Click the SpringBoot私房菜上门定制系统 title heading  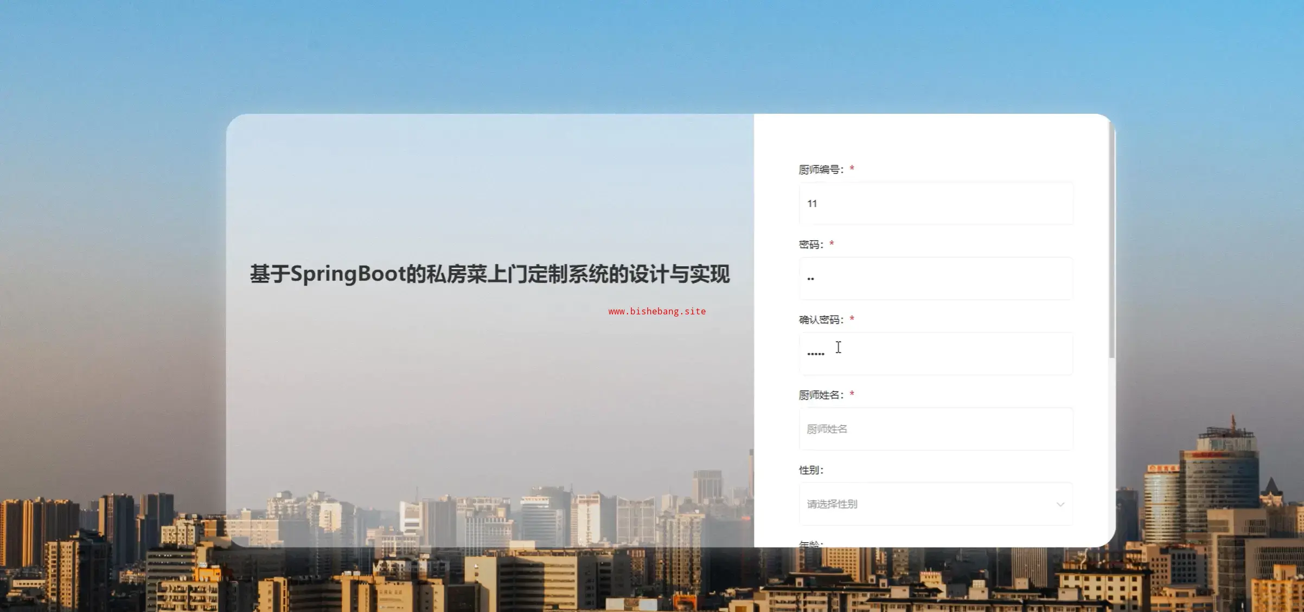click(489, 274)
